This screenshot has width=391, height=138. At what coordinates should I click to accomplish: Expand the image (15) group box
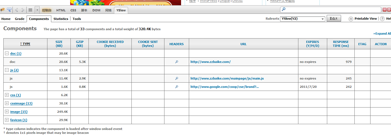[x=7, y=112]
